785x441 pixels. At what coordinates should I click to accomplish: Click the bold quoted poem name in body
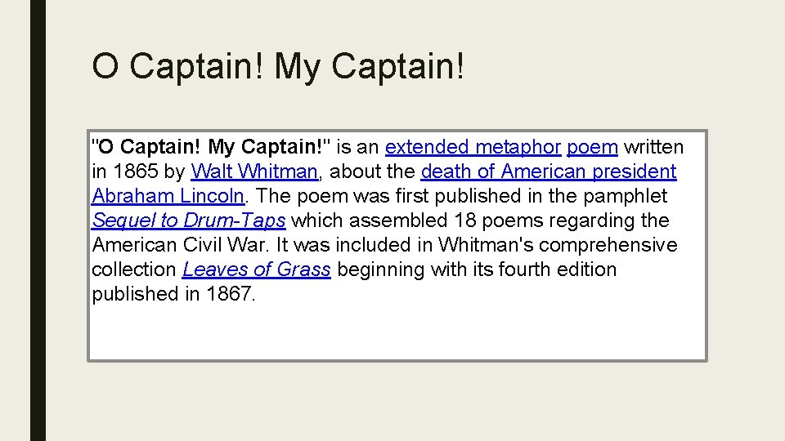(x=211, y=148)
